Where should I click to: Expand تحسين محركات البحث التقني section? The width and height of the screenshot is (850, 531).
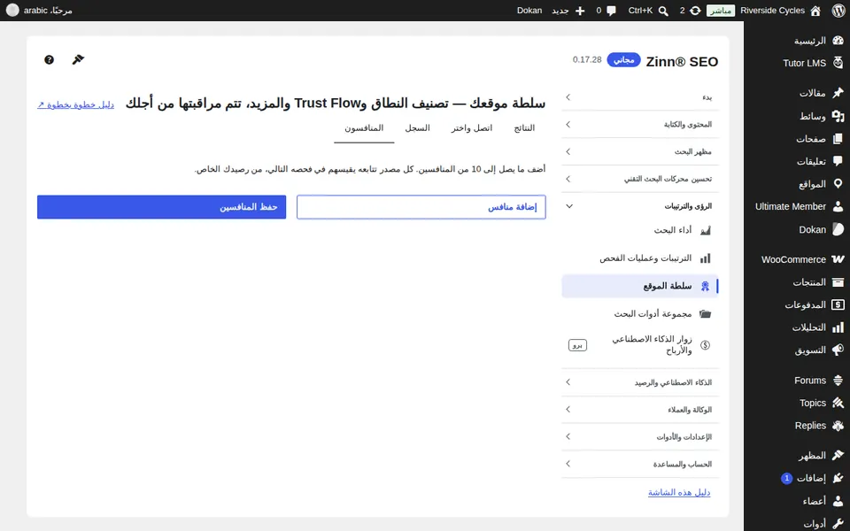point(640,179)
